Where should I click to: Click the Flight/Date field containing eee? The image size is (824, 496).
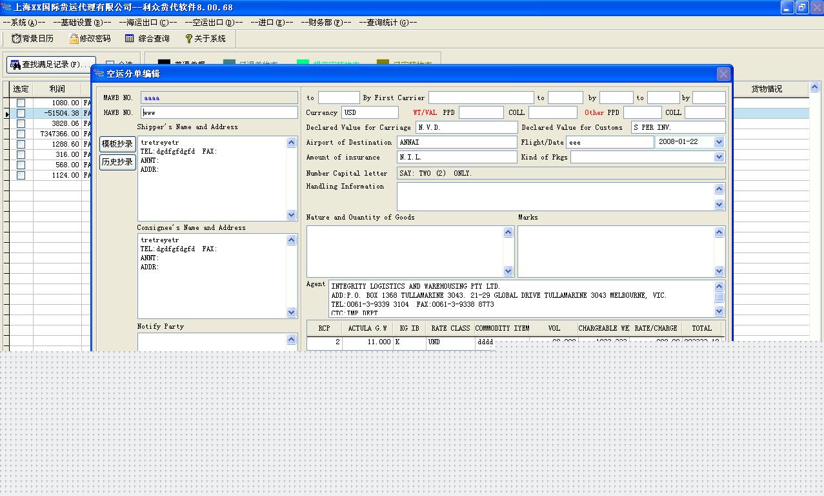click(x=610, y=142)
